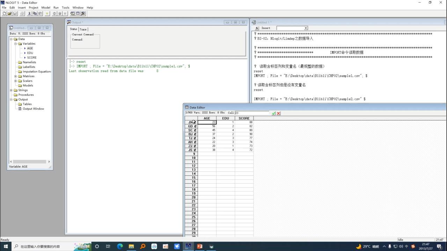
Task: Select EDU variable in project tree
Action: [x=30, y=53]
